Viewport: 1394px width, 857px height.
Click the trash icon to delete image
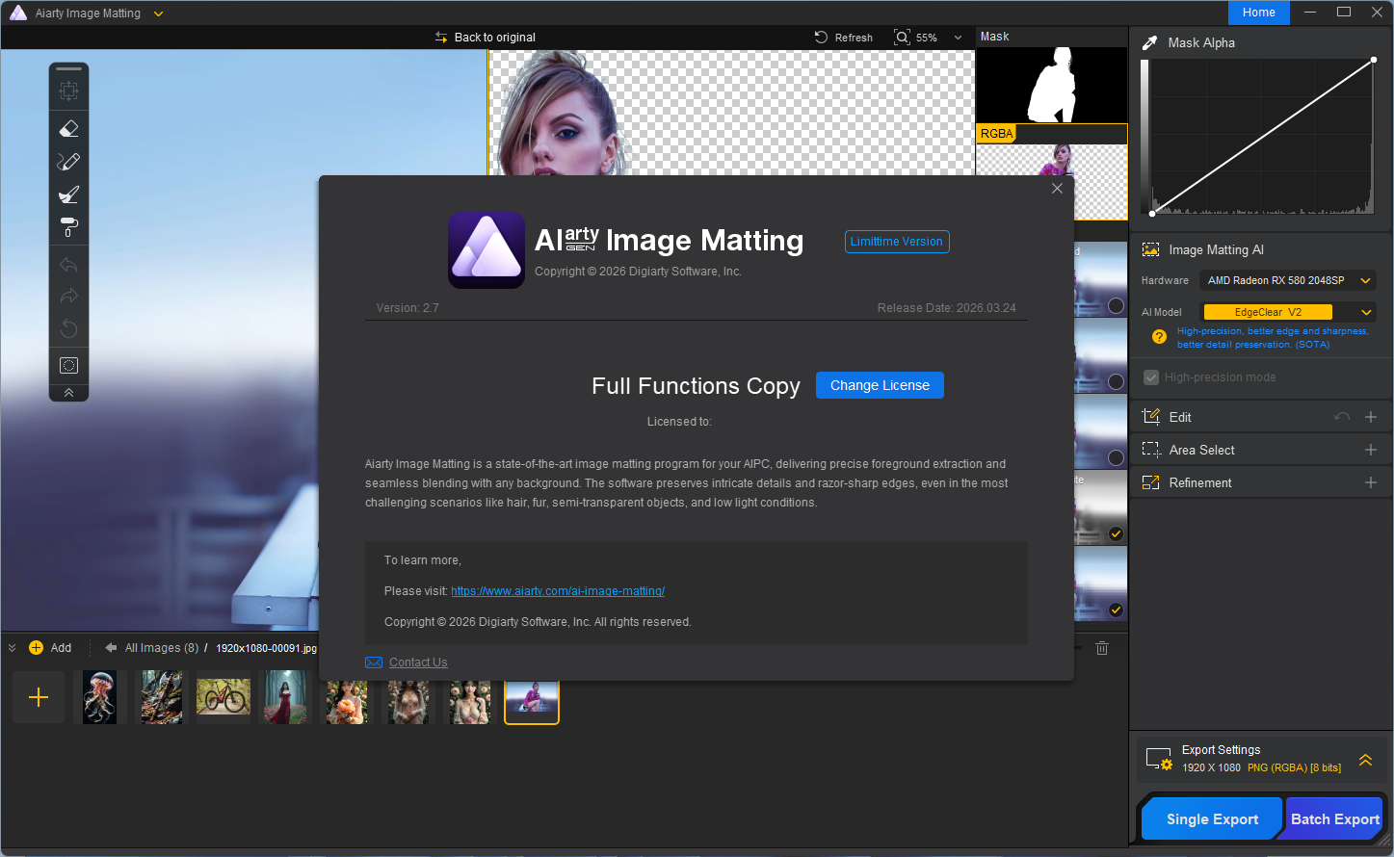[x=1102, y=648]
